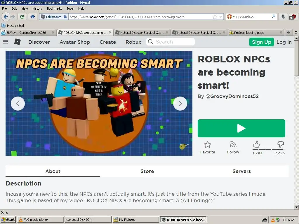Image resolution: width=299 pixels, height=224 pixels.
Task: Click the list all tabs grid icon
Action: tap(296, 32)
